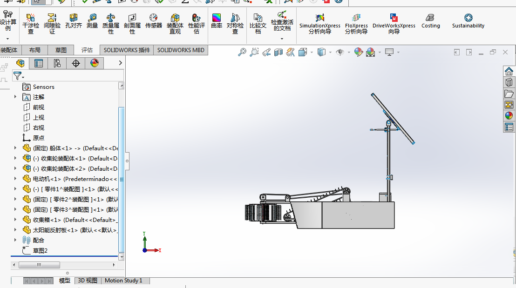Switch to the 模型 bottom tab
This screenshot has width=516, height=288.
64,281
